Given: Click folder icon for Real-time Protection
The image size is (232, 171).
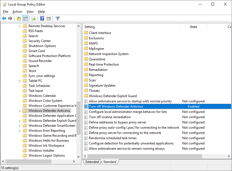Looking at the screenshot, I should [86, 64].
